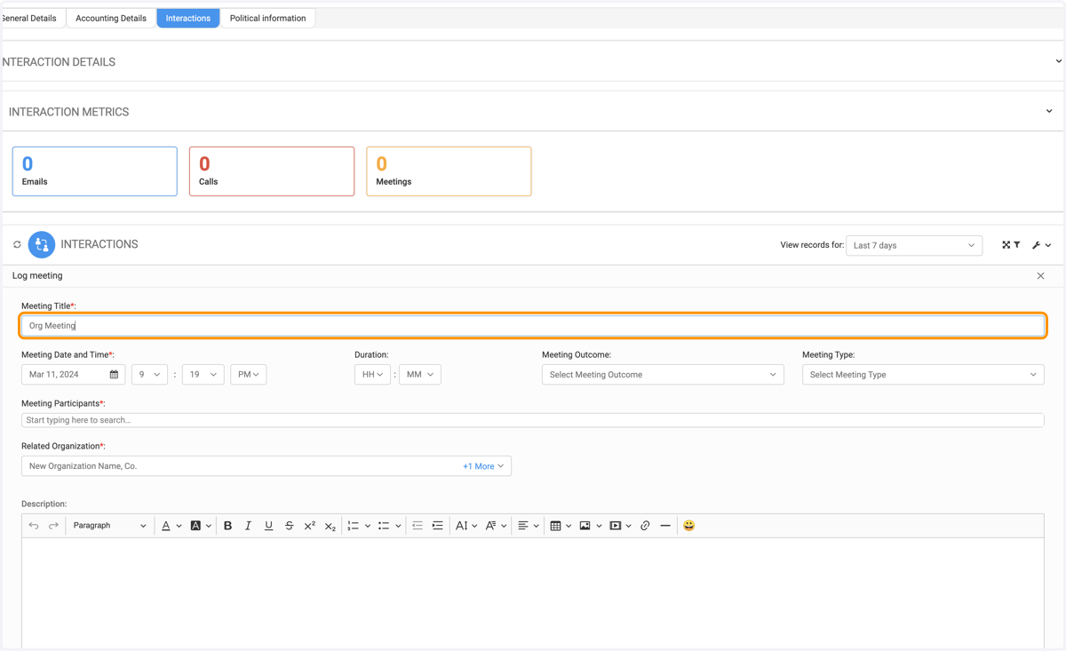This screenshot has width=1066, height=651.
Task: Switch to General Details tab
Action: (30, 18)
